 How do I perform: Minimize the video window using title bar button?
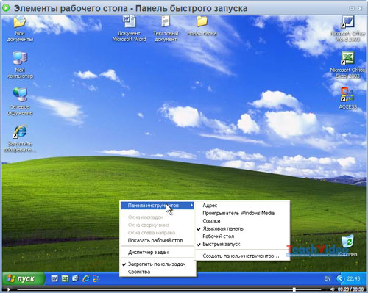pyautogui.click(x=352, y=8)
